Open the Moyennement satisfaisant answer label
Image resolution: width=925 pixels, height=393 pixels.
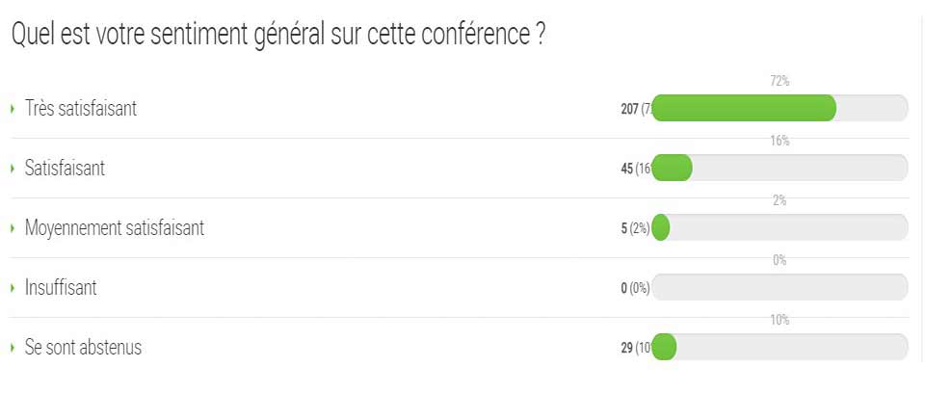pyautogui.click(x=115, y=228)
